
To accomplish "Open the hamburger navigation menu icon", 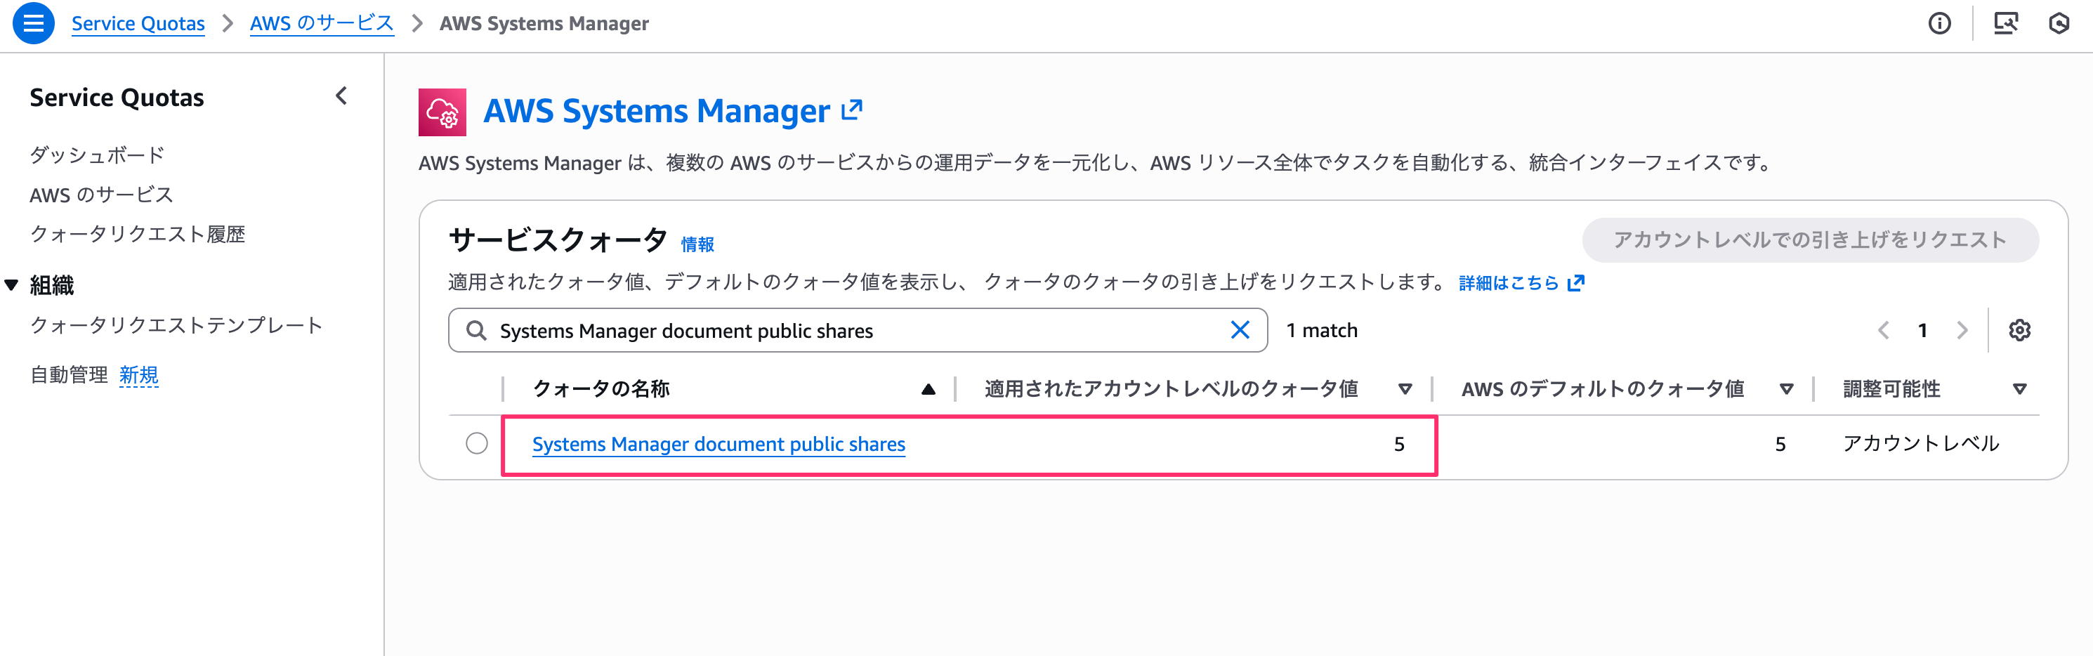I will 33,24.
